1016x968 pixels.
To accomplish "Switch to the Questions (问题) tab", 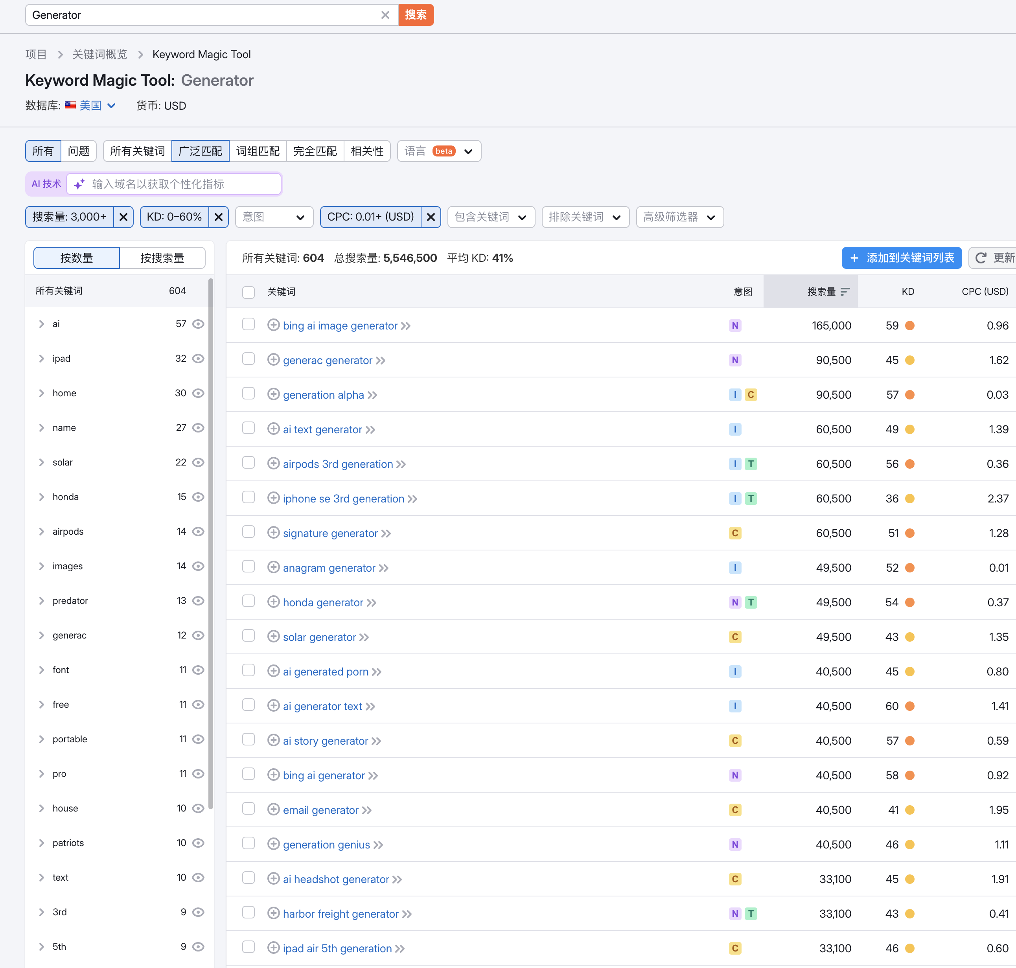I will [x=78, y=151].
